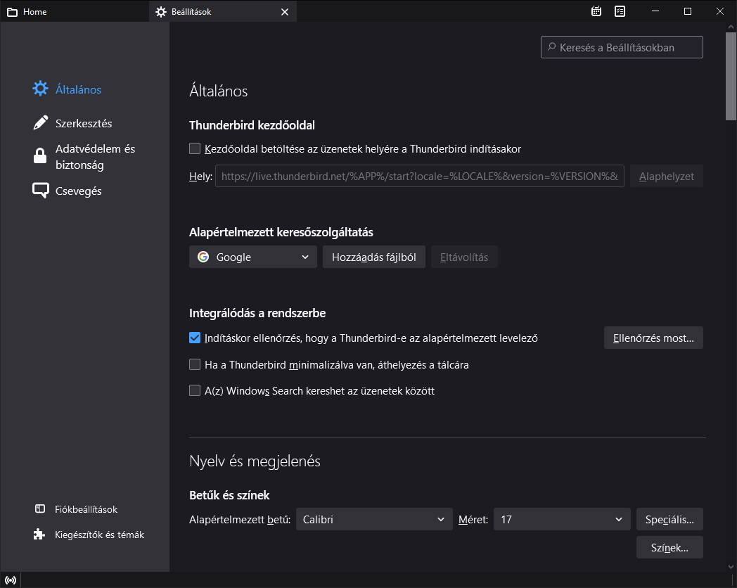This screenshot has height=588, width=737.
Task: Close the Beállítások tab
Action: (x=285, y=12)
